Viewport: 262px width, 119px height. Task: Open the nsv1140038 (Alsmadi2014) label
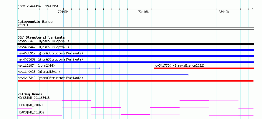39,72
